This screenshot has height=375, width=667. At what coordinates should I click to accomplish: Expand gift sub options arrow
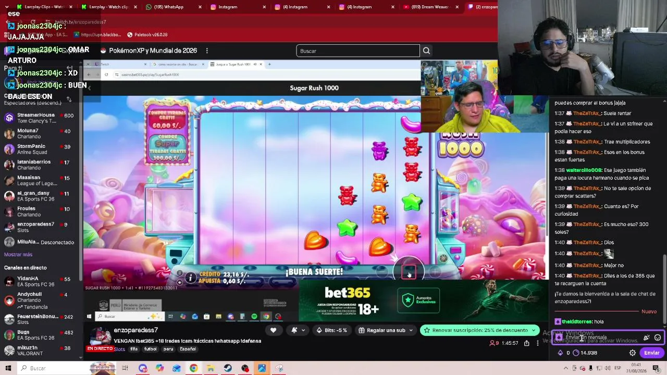[411, 330]
